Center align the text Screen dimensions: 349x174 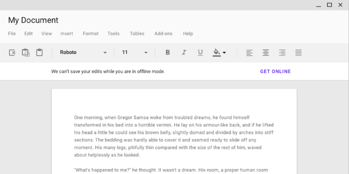(x=266, y=53)
